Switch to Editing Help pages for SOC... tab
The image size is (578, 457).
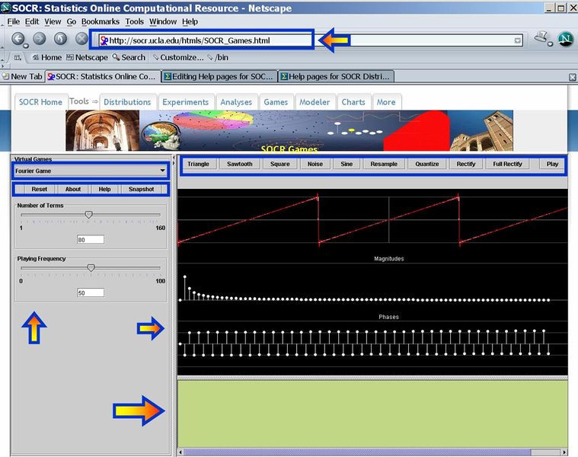coord(219,77)
